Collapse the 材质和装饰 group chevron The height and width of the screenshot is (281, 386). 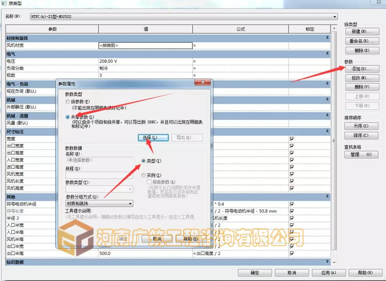327,38
